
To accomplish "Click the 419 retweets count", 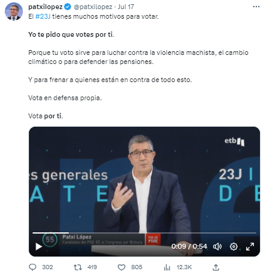I will tap(92, 267).
